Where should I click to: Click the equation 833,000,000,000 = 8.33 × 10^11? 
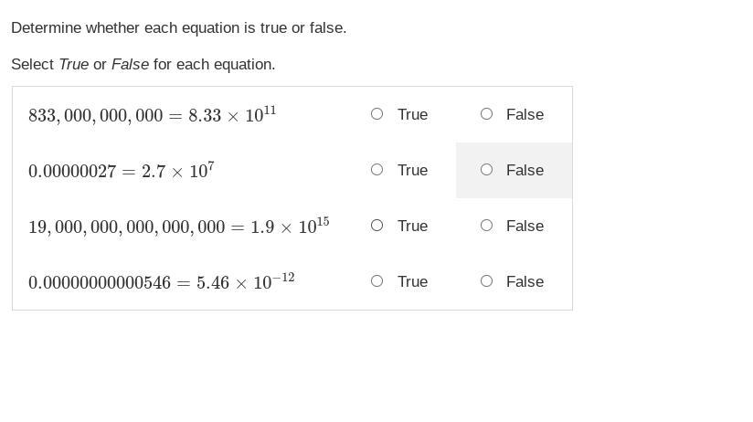[x=153, y=115]
